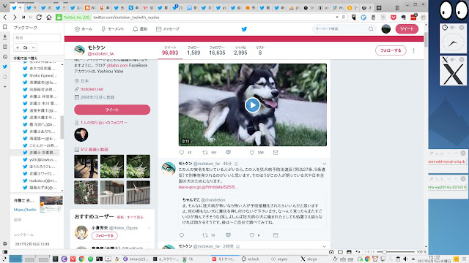Like the tweet with 6 likes

pos(252,235)
